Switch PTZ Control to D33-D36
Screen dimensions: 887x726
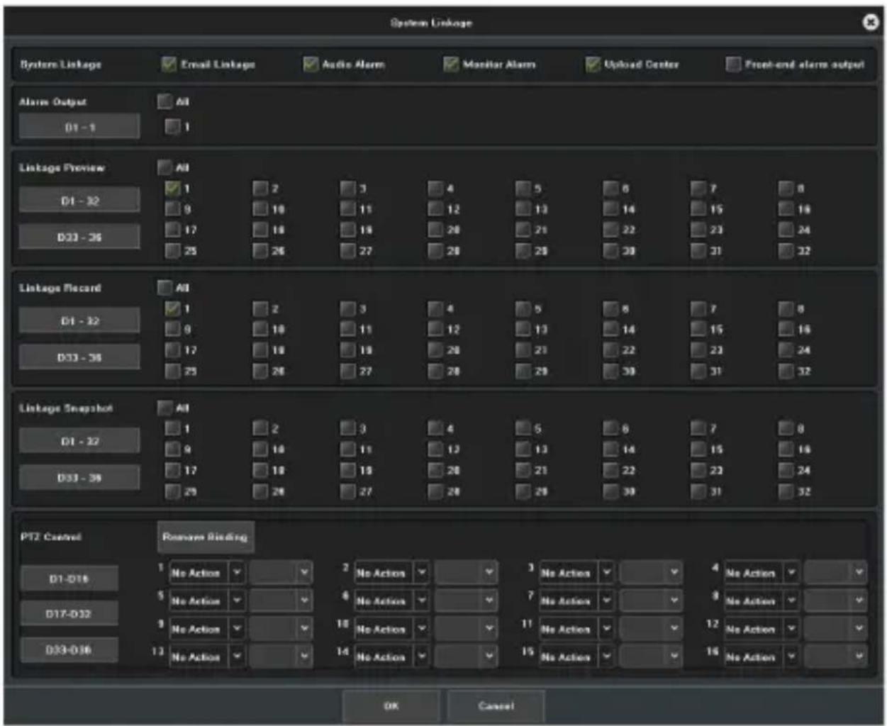tap(69, 649)
